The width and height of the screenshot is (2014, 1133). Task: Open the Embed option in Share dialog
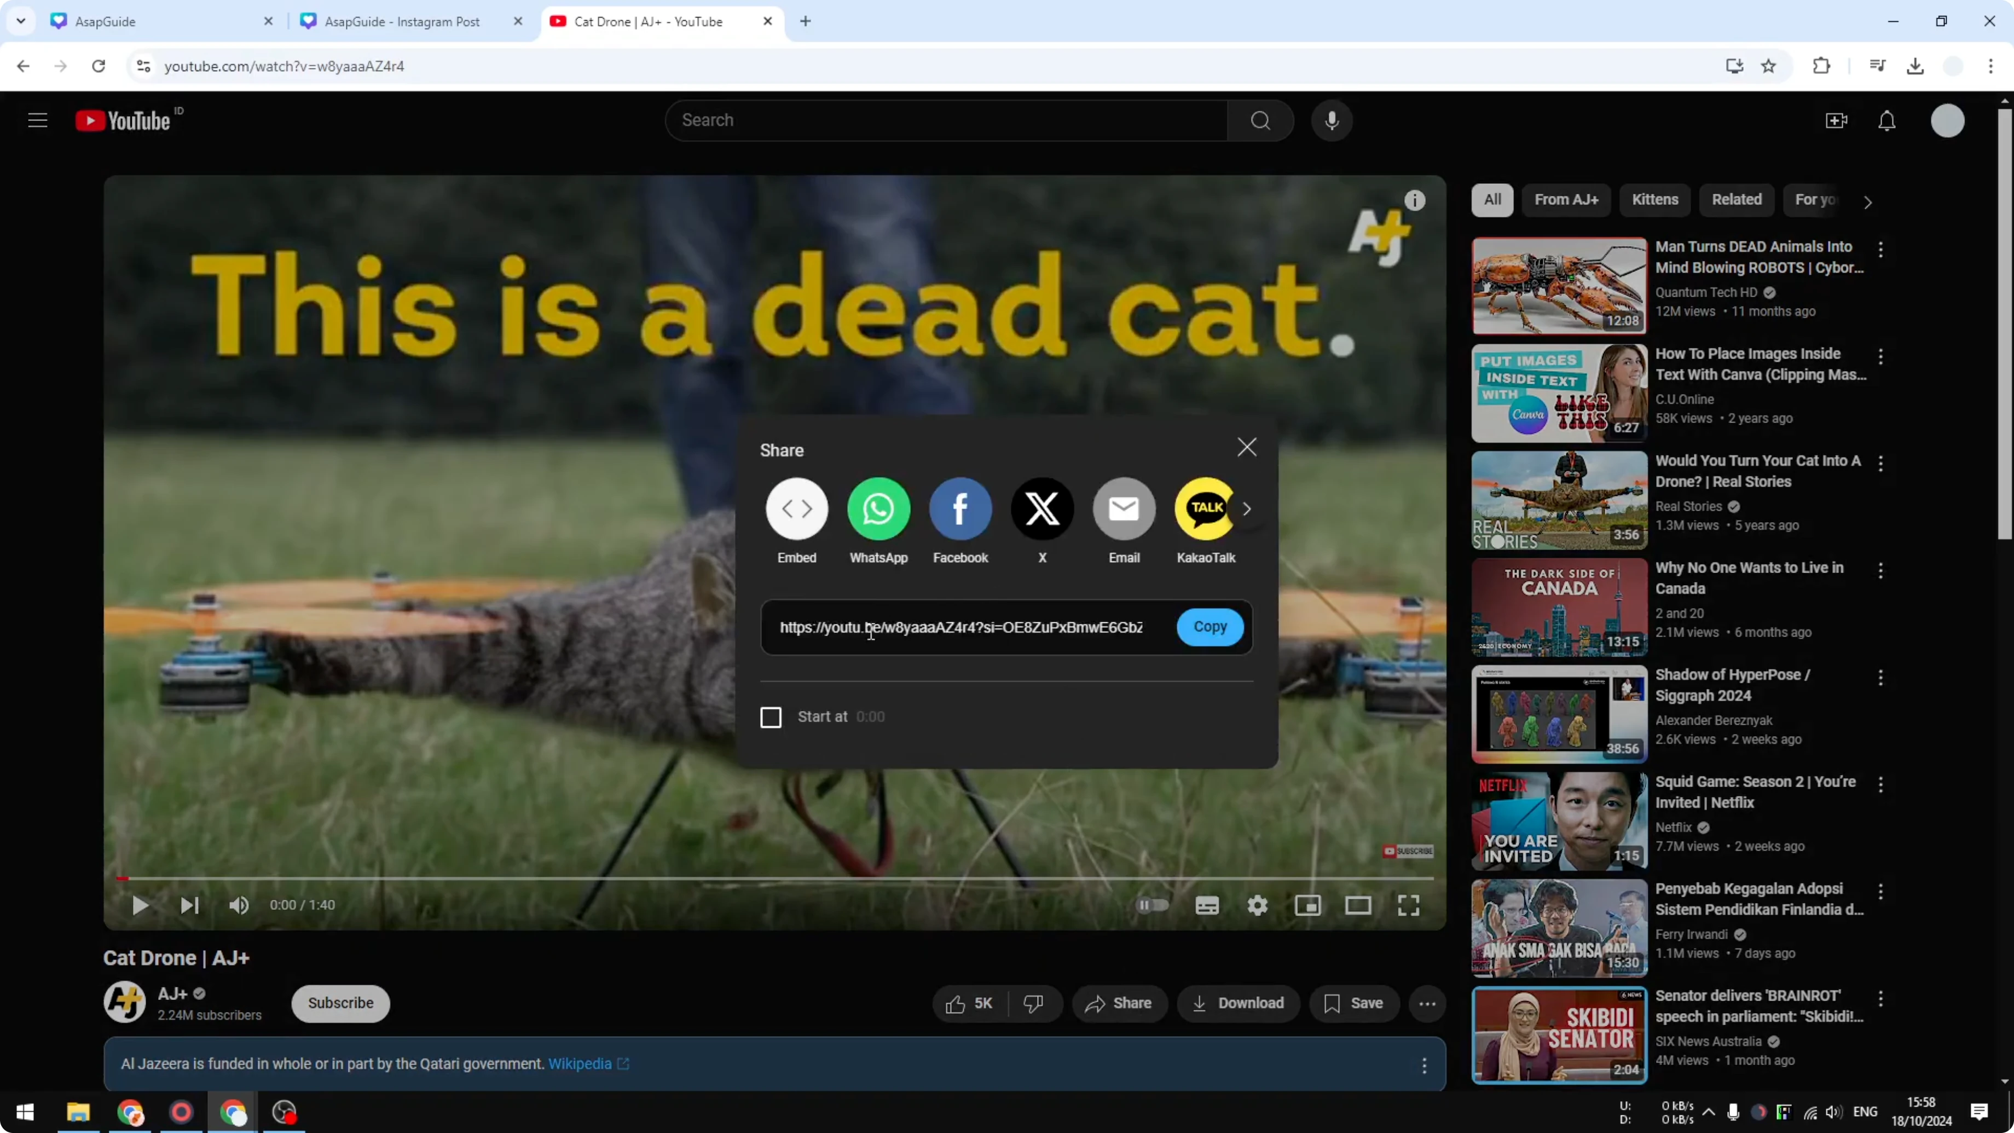pyautogui.click(x=797, y=509)
